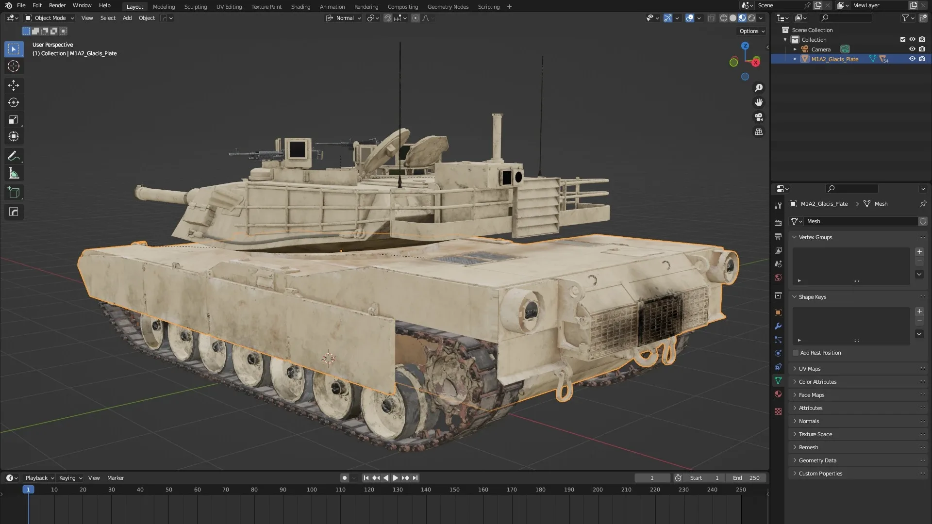Select the Rotate tool
The height and width of the screenshot is (524, 932).
point(14,102)
